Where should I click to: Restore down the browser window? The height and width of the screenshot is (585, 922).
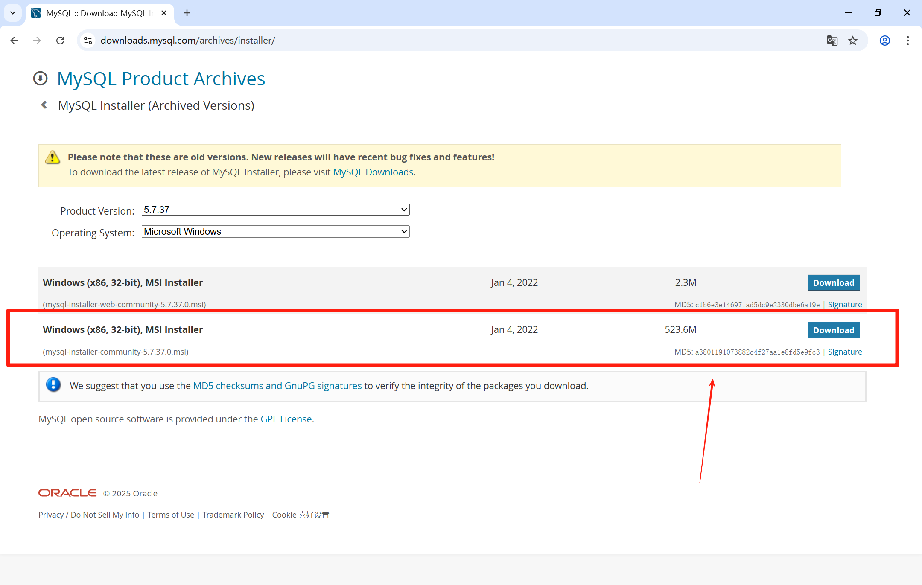878,13
